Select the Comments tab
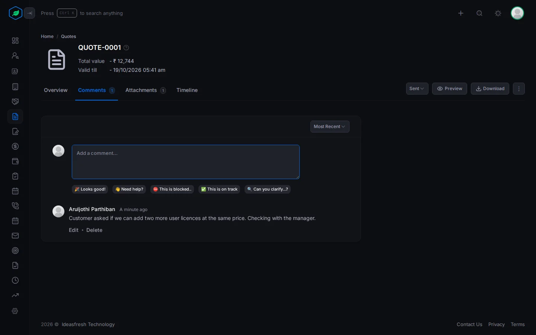Viewport: 536px width, 335px height. (x=96, y=90)
